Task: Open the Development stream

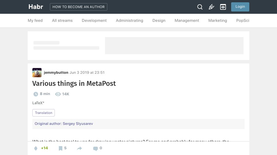Action: click(94, 21)
